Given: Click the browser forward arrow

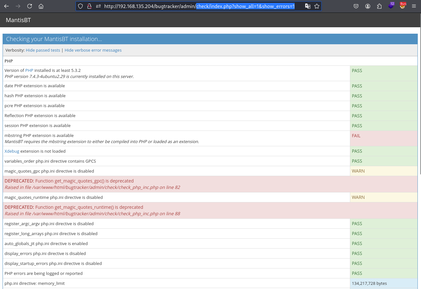Looking at the screenshot, I should (x=18, y=6).
